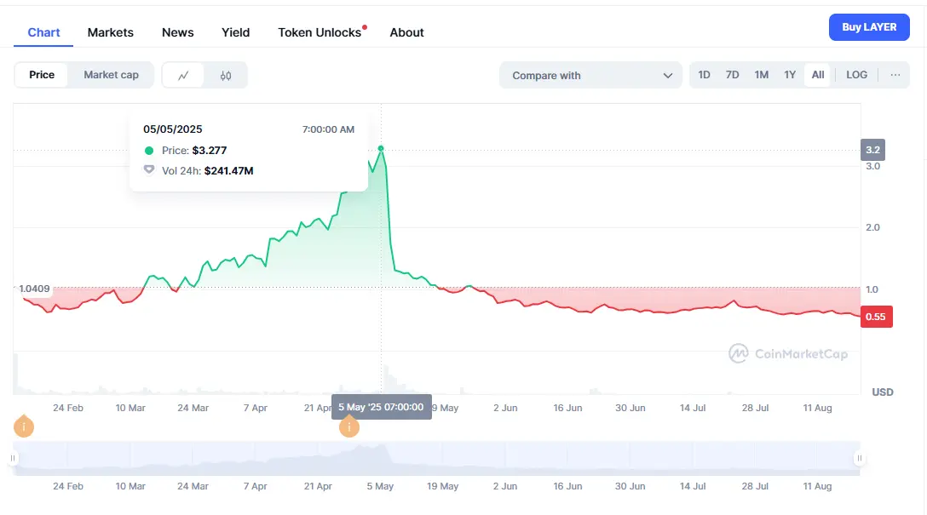Select the 1D time range
This screenshot has width=927, height=515.
point(705,75)
